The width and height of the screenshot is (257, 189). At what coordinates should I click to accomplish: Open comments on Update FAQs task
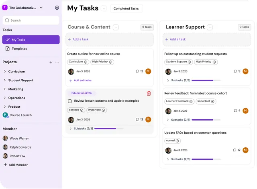(237, 150)
